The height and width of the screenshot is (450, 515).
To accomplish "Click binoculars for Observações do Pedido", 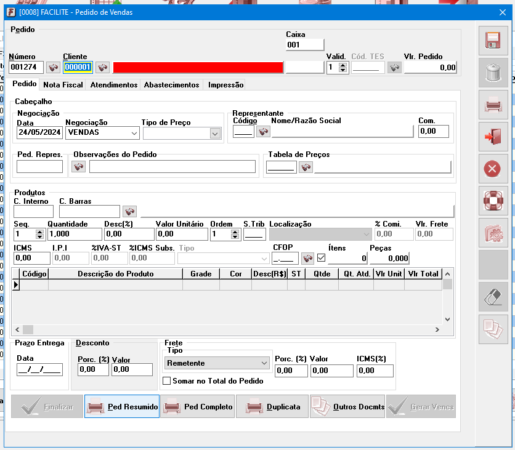I will coord(78,167).
